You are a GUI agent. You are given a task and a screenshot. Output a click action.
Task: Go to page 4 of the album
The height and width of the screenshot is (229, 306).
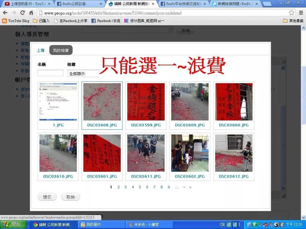[133, 187]
